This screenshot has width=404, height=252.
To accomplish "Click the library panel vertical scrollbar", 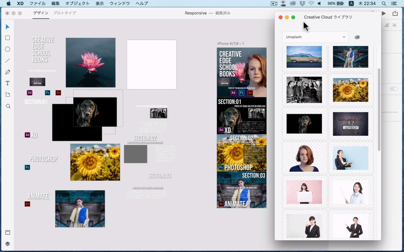I will (379, 109).
